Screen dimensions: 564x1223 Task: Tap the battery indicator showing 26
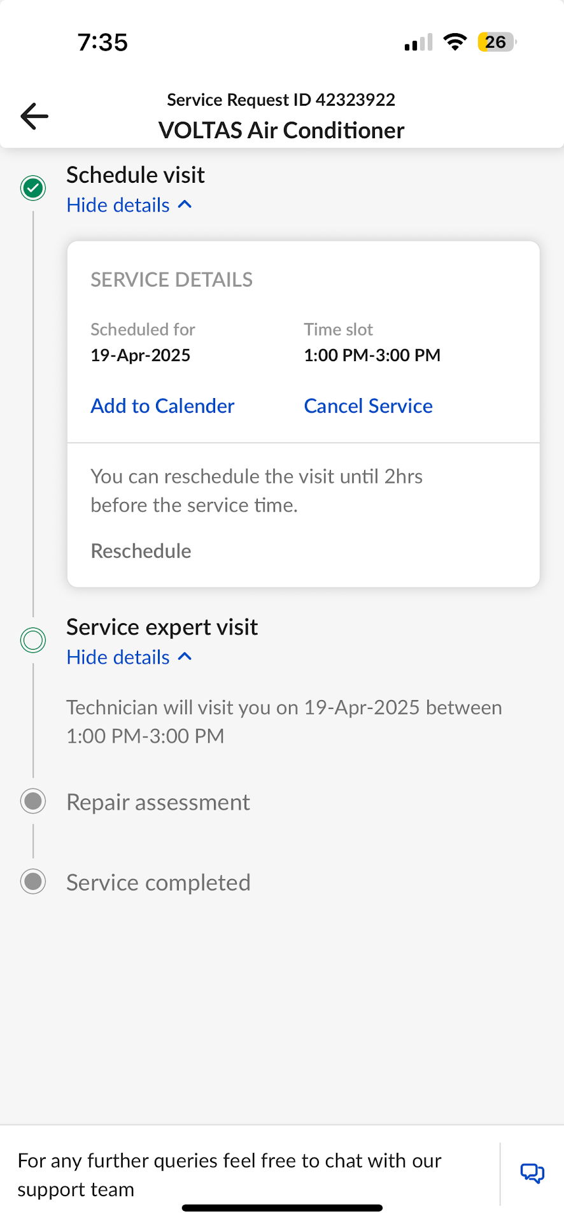pyautogui.click(x=497, y=42)
